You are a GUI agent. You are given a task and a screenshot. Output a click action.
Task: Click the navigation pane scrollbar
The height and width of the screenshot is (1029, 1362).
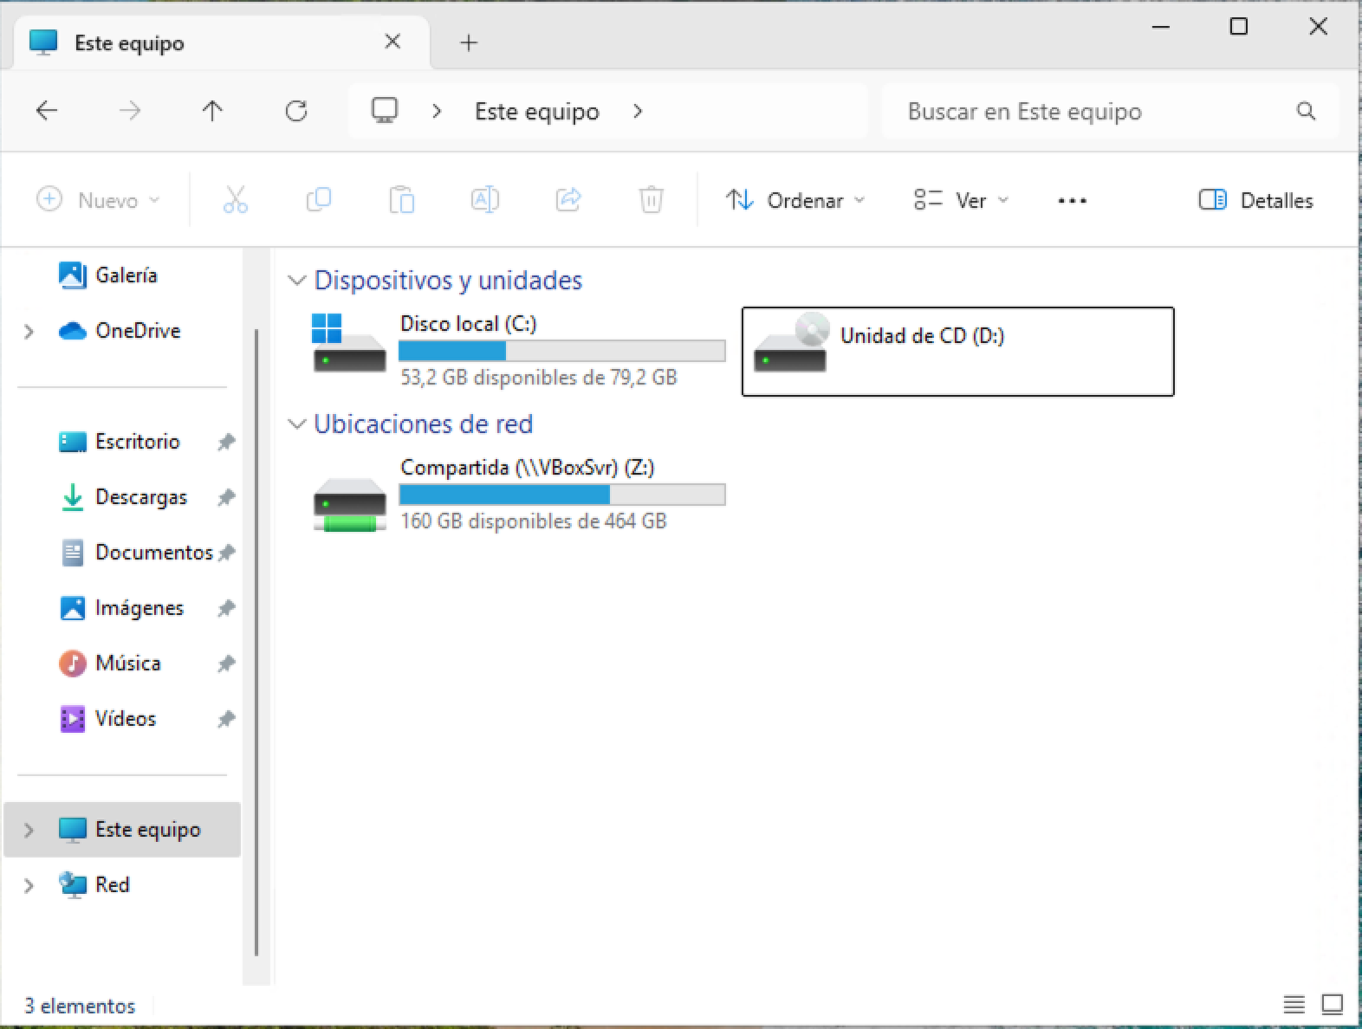tap(256, 643)
